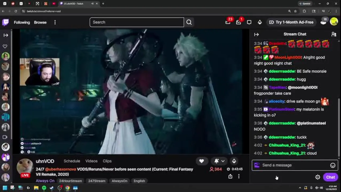Click the camera icon in the left sidebar

click(5, 137)
